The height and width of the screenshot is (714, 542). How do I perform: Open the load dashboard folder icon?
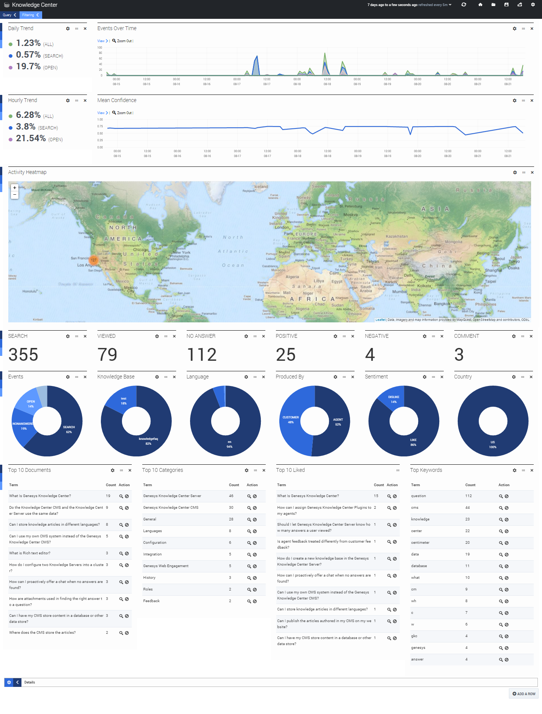493,5
